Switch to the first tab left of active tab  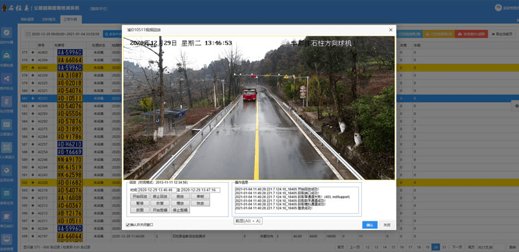[x=49, y=19]
